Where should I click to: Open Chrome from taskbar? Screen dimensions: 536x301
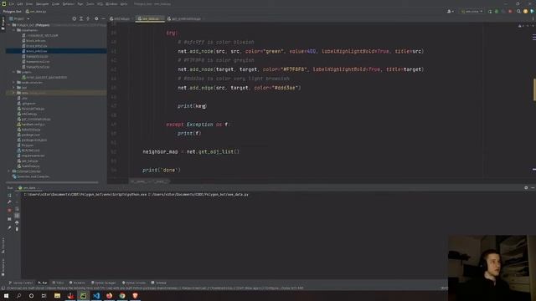click(x=122, y=295)
